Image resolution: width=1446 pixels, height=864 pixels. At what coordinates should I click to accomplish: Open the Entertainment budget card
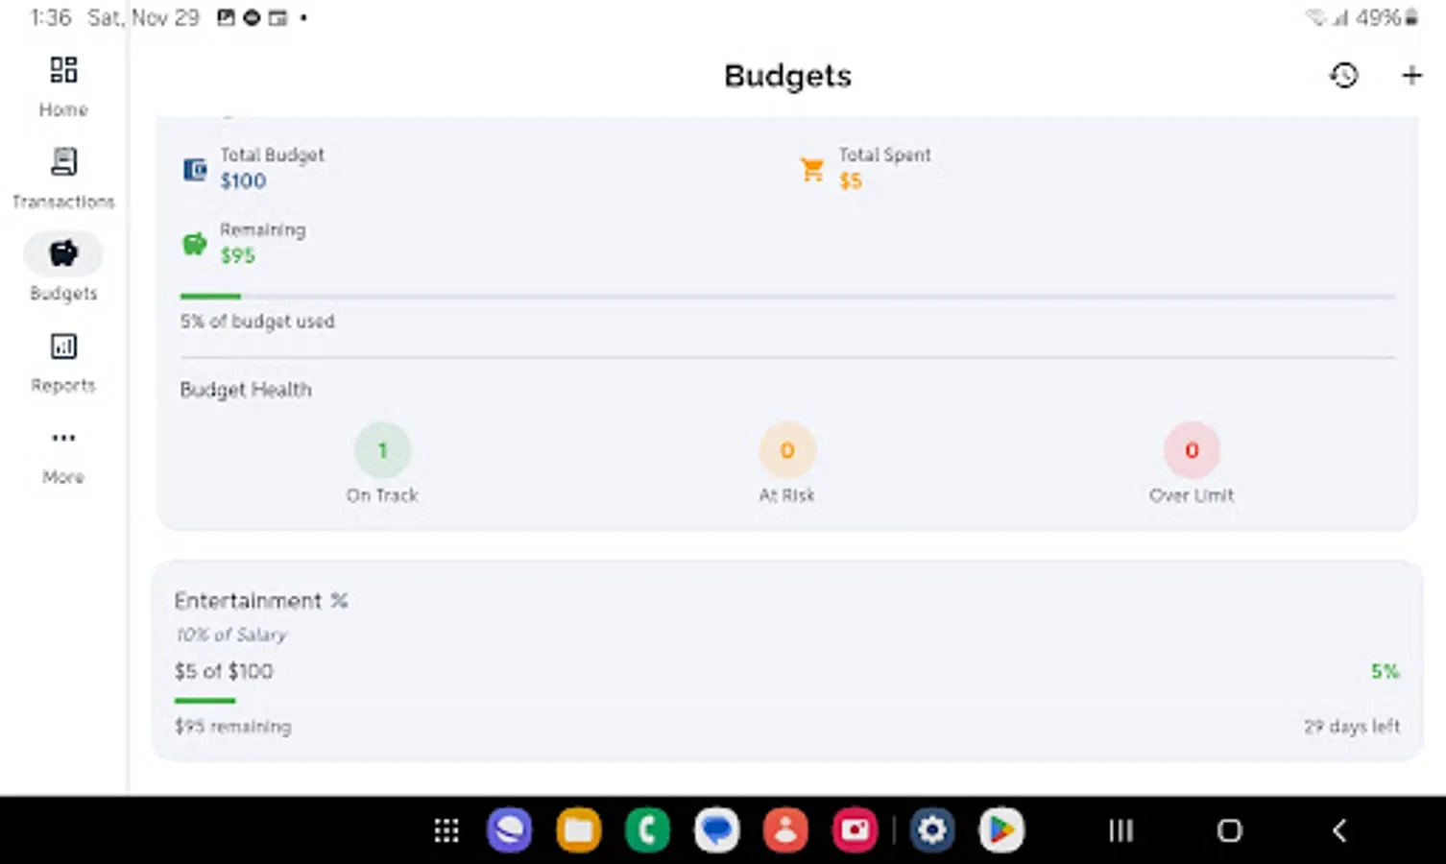coord(787,660)
